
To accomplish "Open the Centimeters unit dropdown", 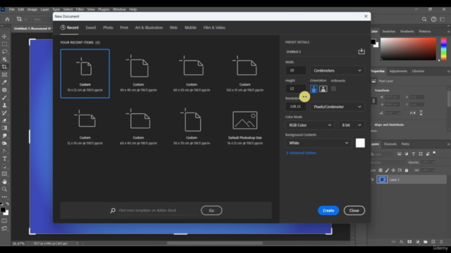I will (337, 70).
